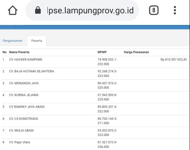The height and width of the screenshot is (150, 190).
Task: Tap the browser home icon
Action: pyautogui.click(x=13, y=10)
